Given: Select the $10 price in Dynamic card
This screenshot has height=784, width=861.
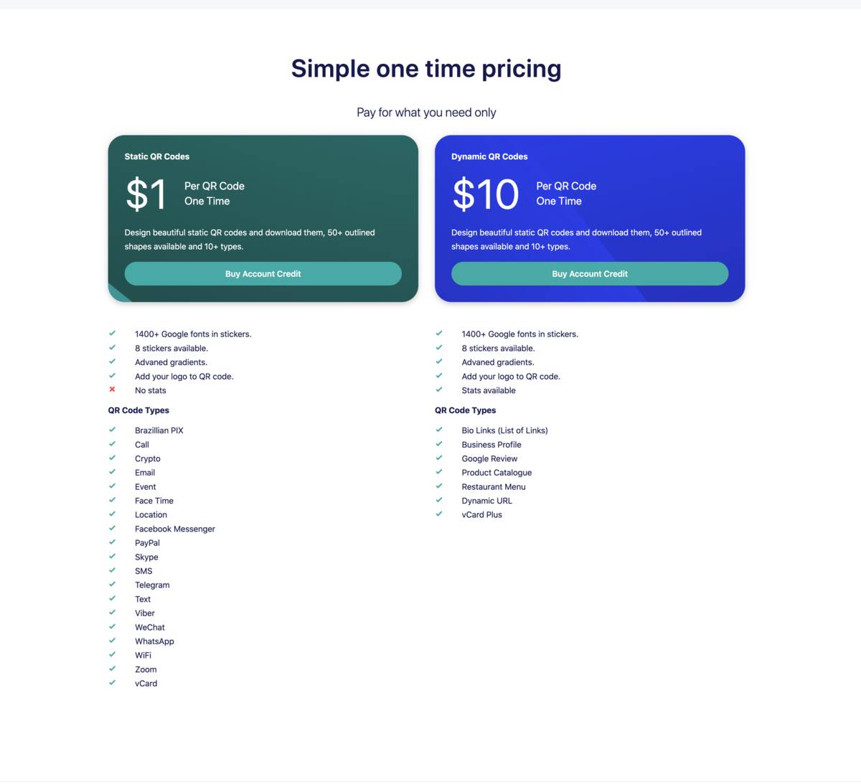Looking at the screenshot, I should [x=486, y=194].
